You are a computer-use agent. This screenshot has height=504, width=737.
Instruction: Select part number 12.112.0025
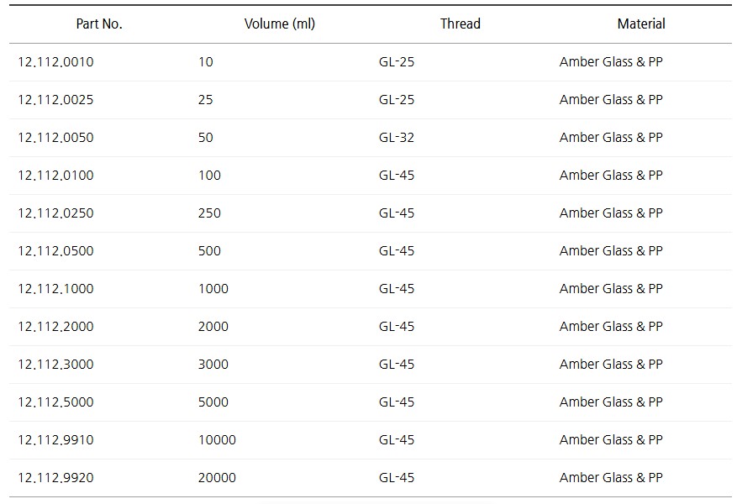[x=55, y=100]
